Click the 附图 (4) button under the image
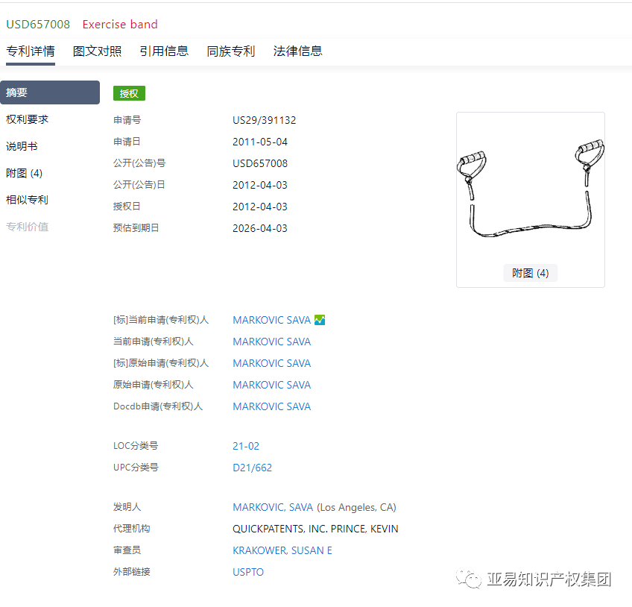 coord(530,273)
